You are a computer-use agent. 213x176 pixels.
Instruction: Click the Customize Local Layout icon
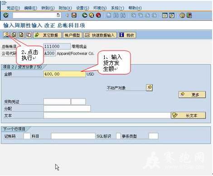click(189, 15)
